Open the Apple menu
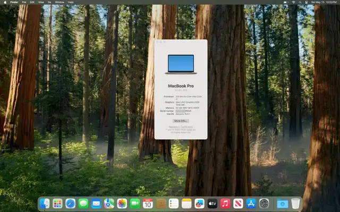Viewport: 340px width, 212px height. click(5, 2)
